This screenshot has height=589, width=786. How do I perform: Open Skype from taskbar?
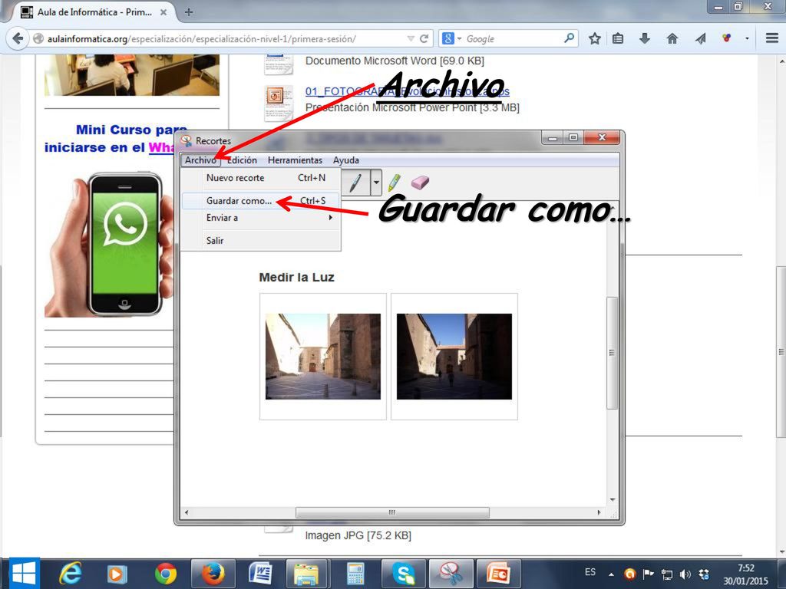(x=402, y=574)
